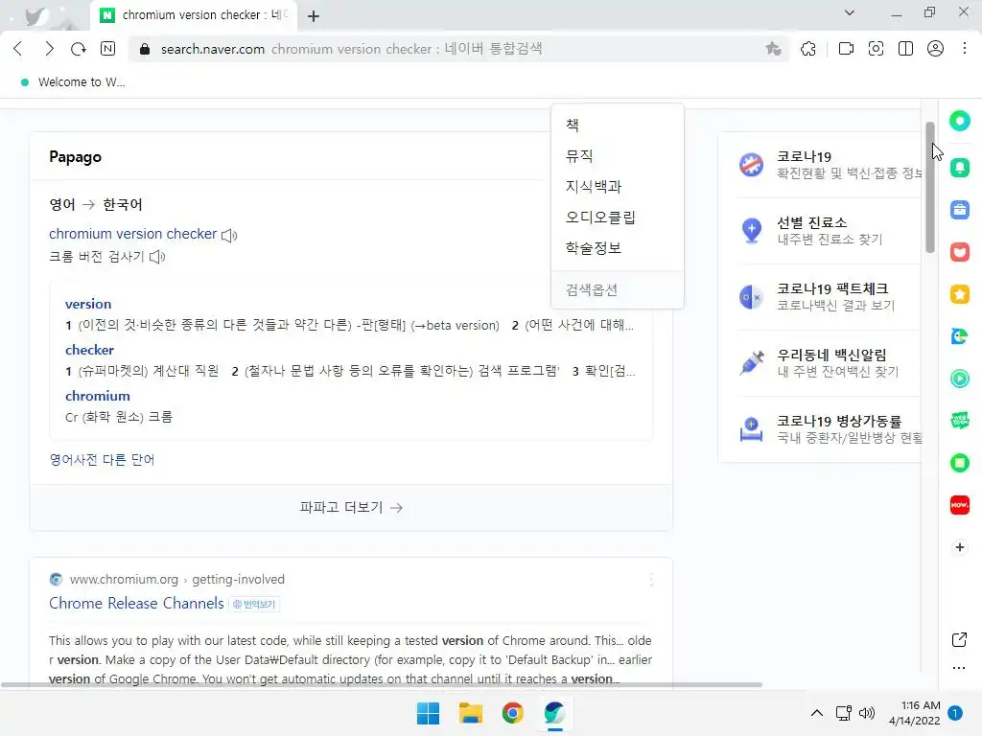This screenshot has width=982, height=736.
Task: Toggle split view sidebar panel icon
Action: [905, 49]
